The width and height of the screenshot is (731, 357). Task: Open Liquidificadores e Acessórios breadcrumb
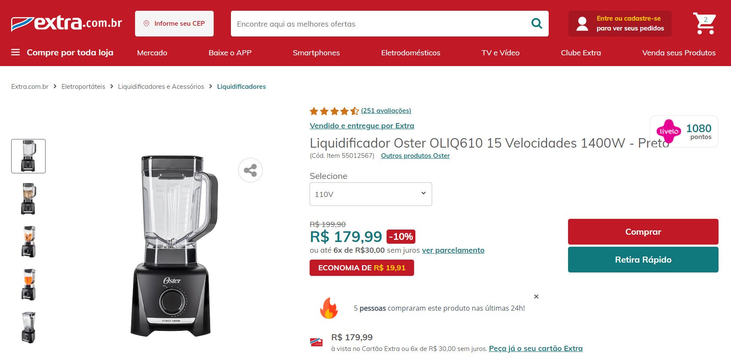161,87
